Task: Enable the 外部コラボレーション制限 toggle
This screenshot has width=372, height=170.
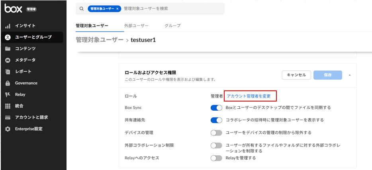Action: pos(216,145)
